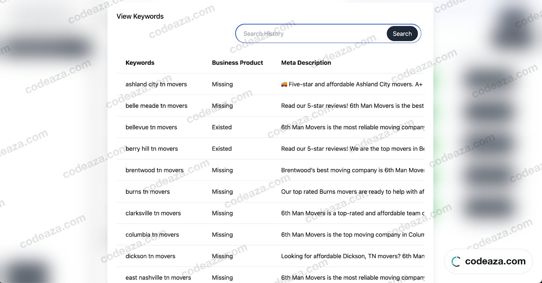This screenshot has height=283, width=542.
Task: Click meta description for columbia tn movers
Action: click(353, 235)
